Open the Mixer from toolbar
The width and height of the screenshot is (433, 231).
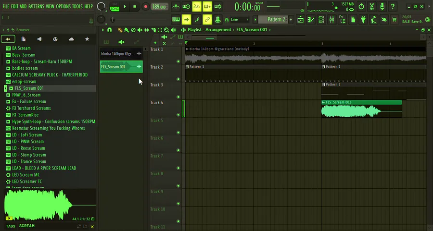pos(332,20)
